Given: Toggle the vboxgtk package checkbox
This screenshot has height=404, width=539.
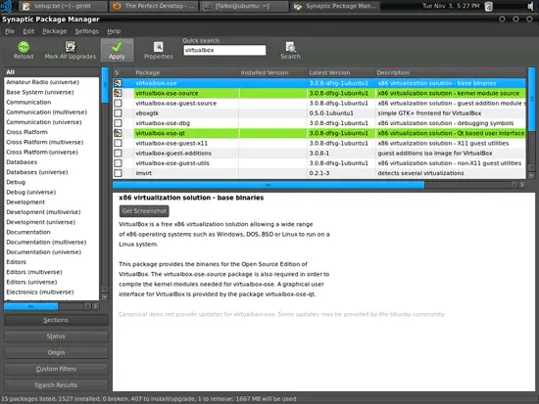Looking at the screenshot, I should tap(118, 113).
